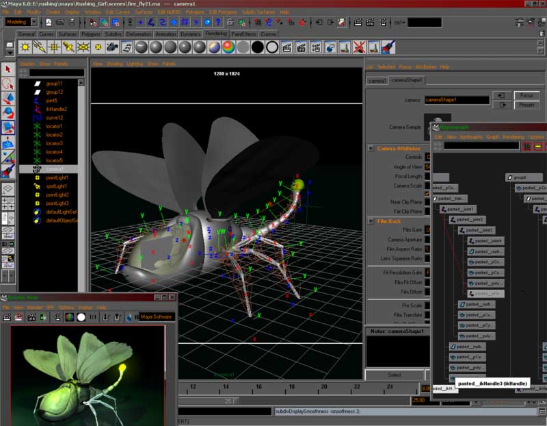The height and width of the screenshot is (426, 547).
Task: Click the Volume Light shelf icon
Action: coord(98,47)
